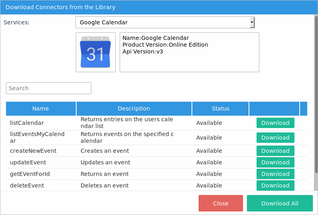Select the listCalendar row name
The image size is (318, 215).
(27, 123)
